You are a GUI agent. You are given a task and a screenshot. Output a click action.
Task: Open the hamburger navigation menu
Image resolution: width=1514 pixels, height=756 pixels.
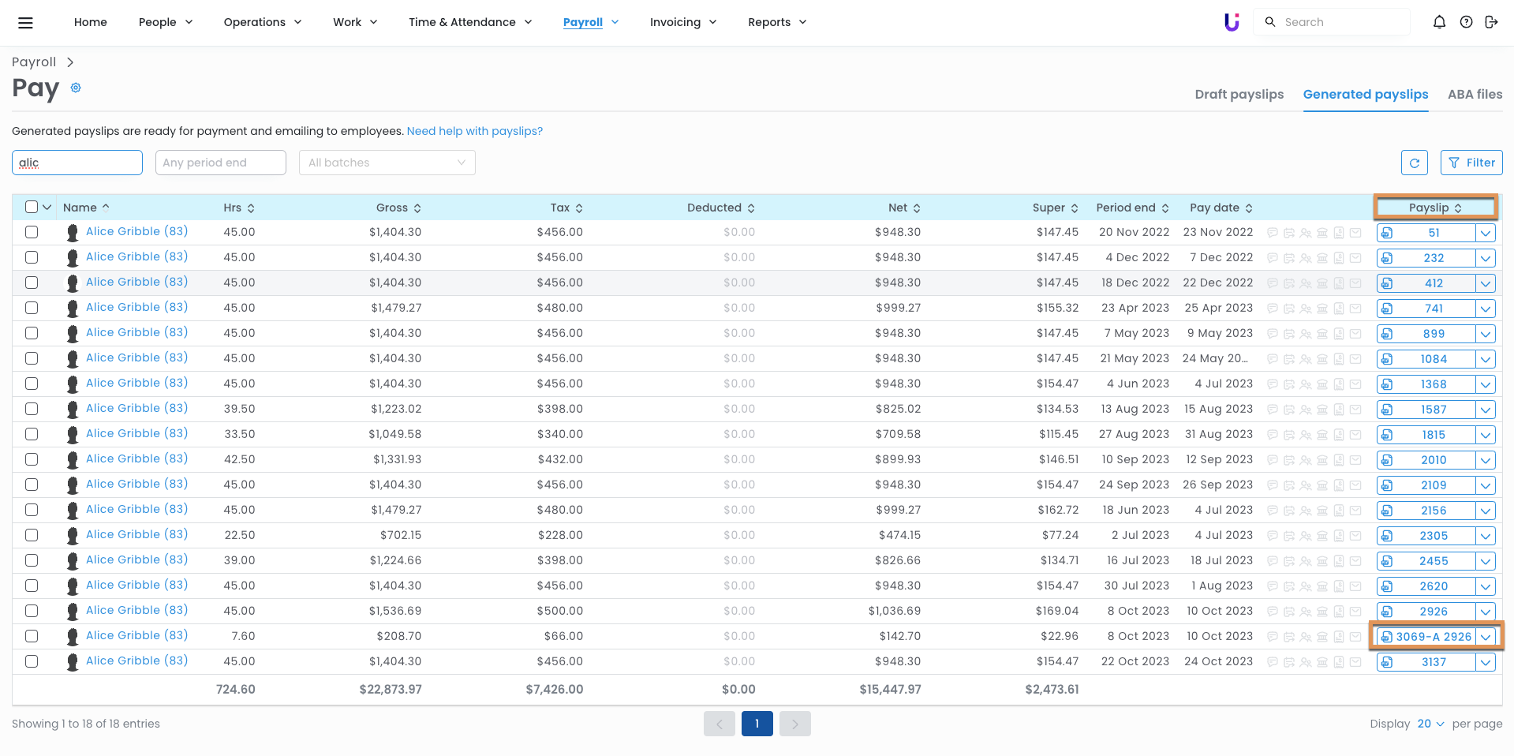25,23
